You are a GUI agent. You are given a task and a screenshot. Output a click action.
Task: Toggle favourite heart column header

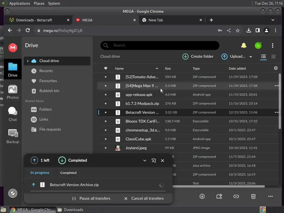tap(106, 68)
